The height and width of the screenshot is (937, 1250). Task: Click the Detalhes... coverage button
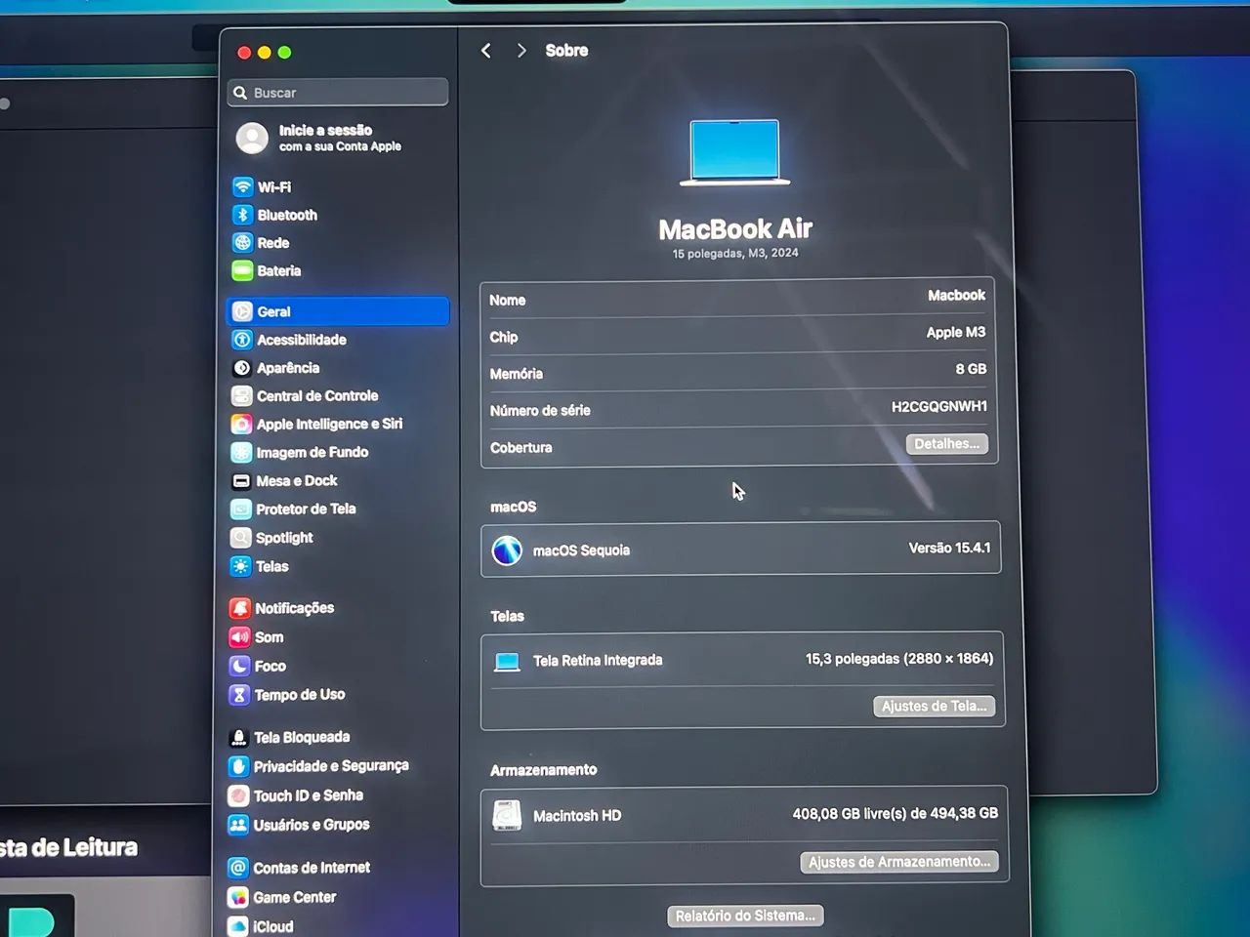(946, 444)
